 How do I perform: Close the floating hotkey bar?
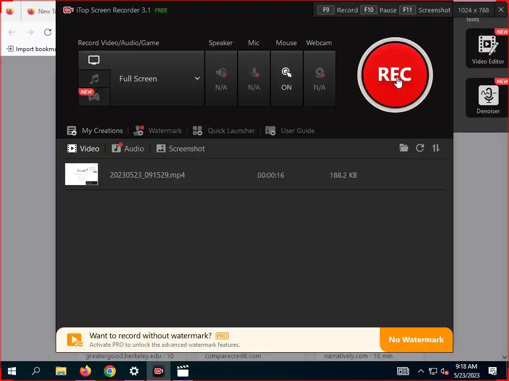tap(501, 10)
